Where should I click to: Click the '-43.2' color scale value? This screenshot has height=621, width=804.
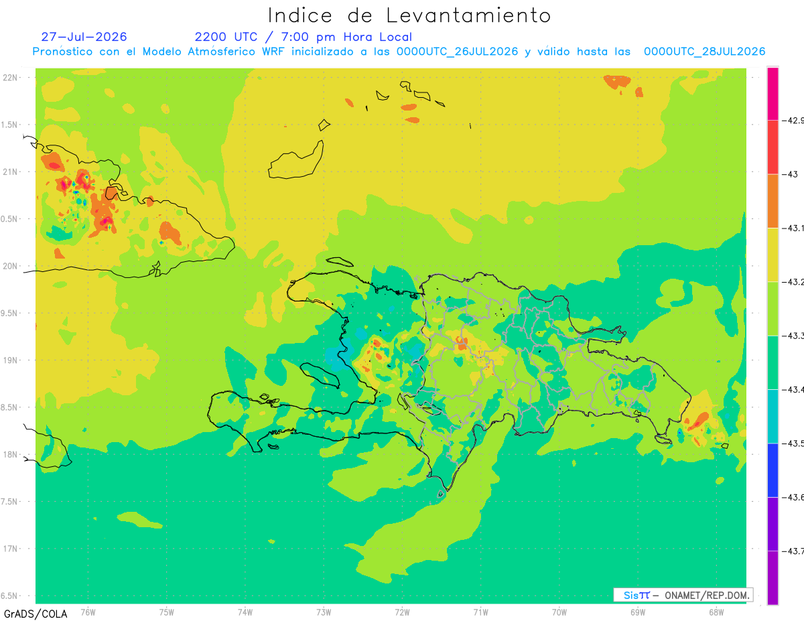pyautogui.click(x=793, y=282)
